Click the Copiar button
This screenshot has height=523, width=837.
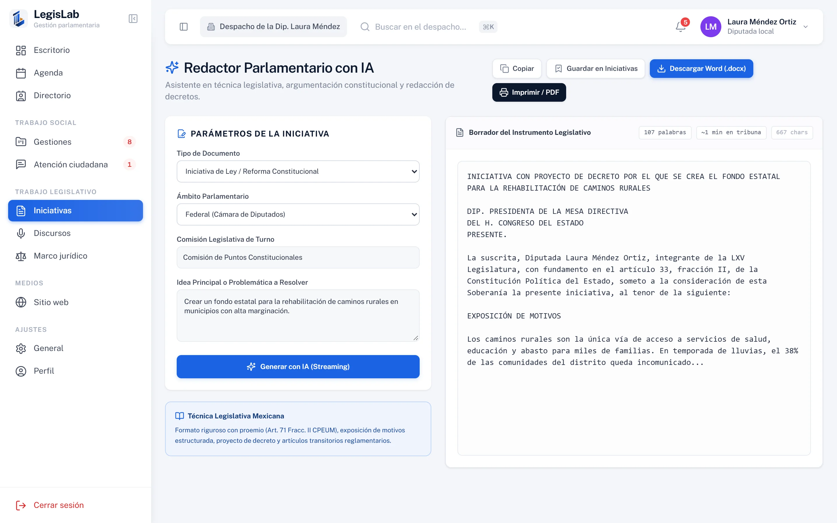point(517,69)
